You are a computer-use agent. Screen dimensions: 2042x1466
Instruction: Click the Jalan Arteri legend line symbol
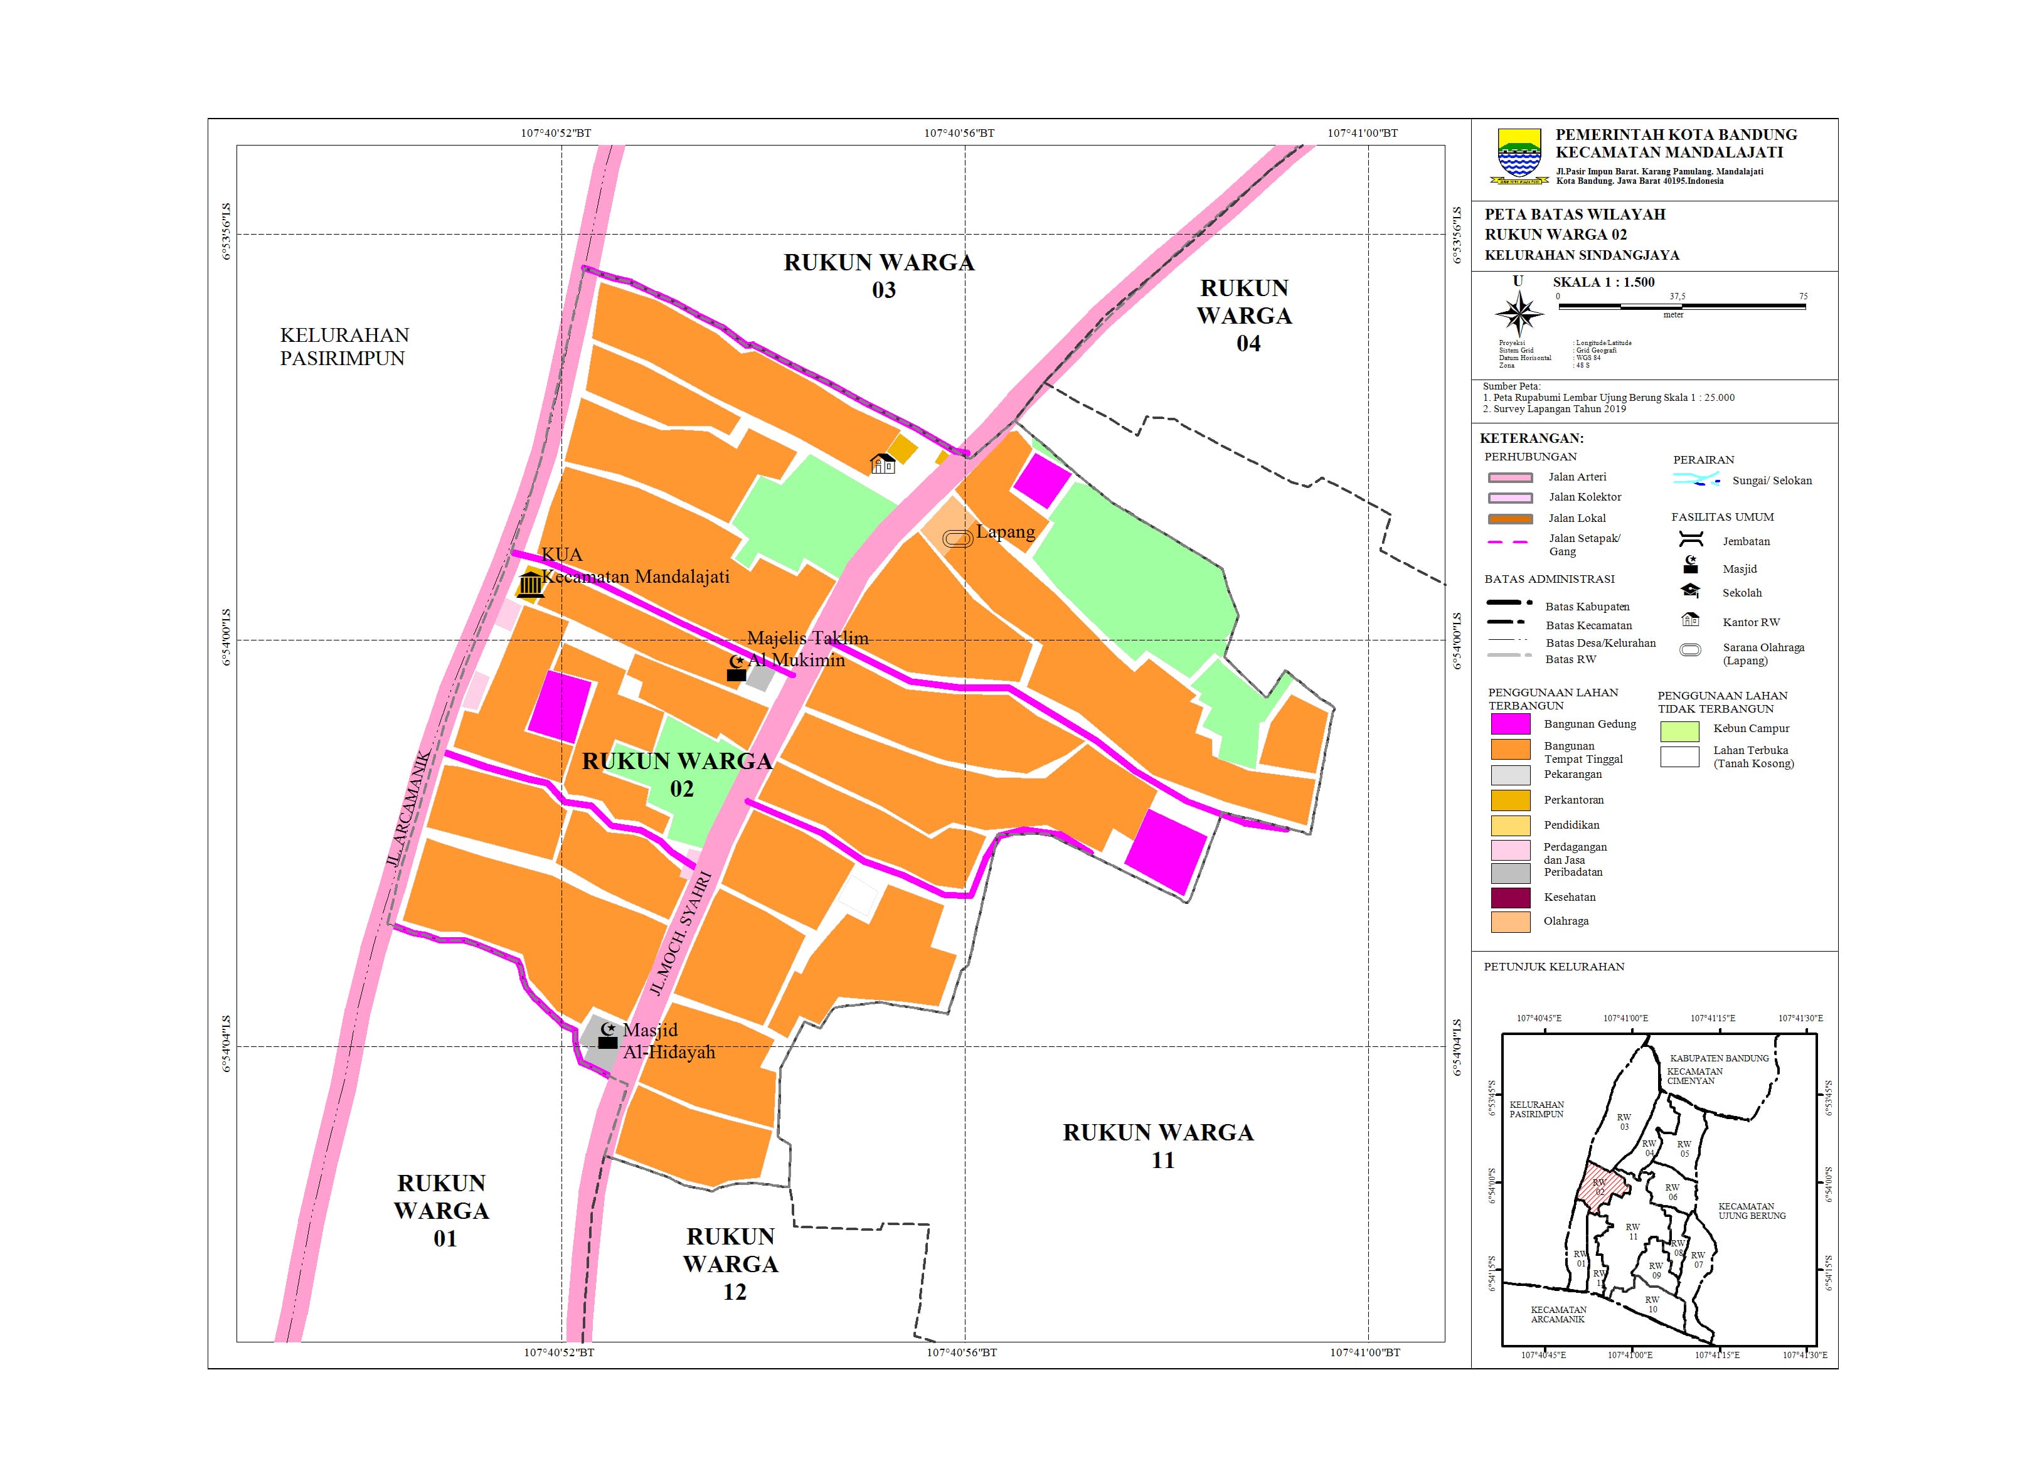pyautogui.click(x=1510, y=477)
